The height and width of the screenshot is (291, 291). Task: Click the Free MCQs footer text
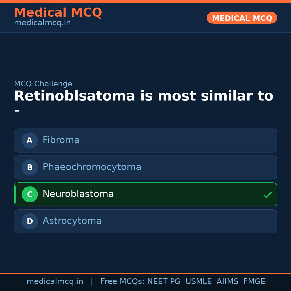pos(123,282)
